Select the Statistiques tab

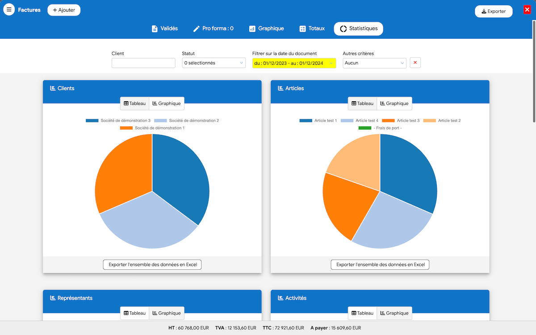[358, 29]
